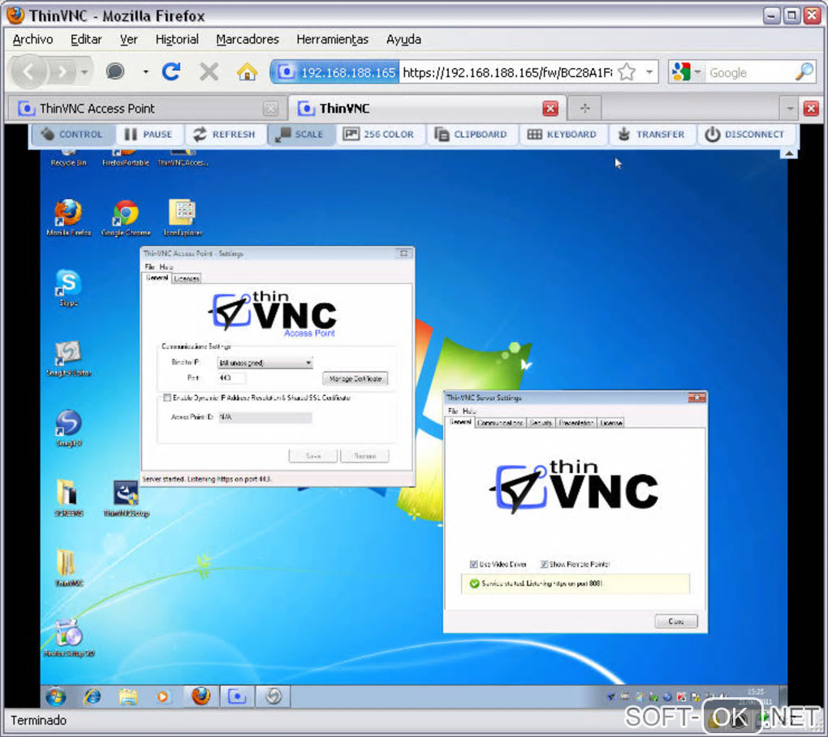Click Firefox icon in remote taskbar
Screen dimensions: 828x737
click(x=201, y=696)
